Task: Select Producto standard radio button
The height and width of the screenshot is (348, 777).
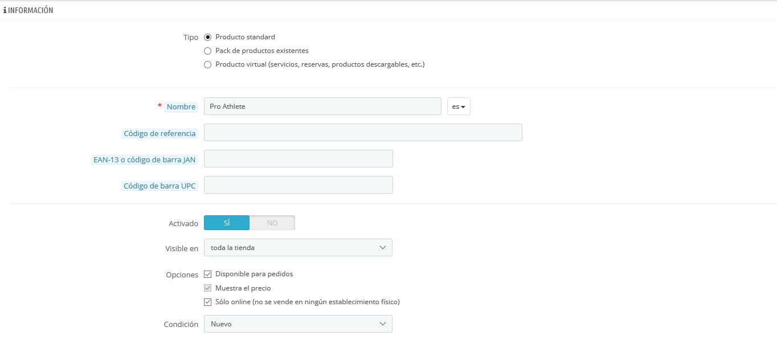Action: point(208,37)
